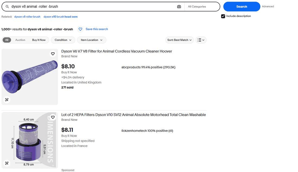Open related search dyson v8 roller brush

[x=27, y=17]
